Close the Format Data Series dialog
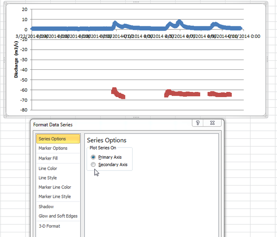The height and width of the screenshot is (237, 277). pyautogui.click(x=213, y=123)
